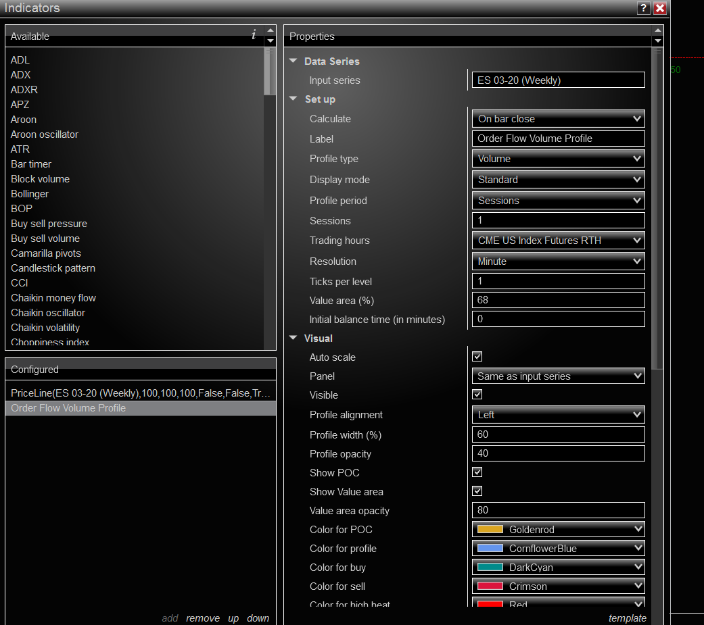Open Color for profile CornflowerBlue picker

click(x=558, y=548)
